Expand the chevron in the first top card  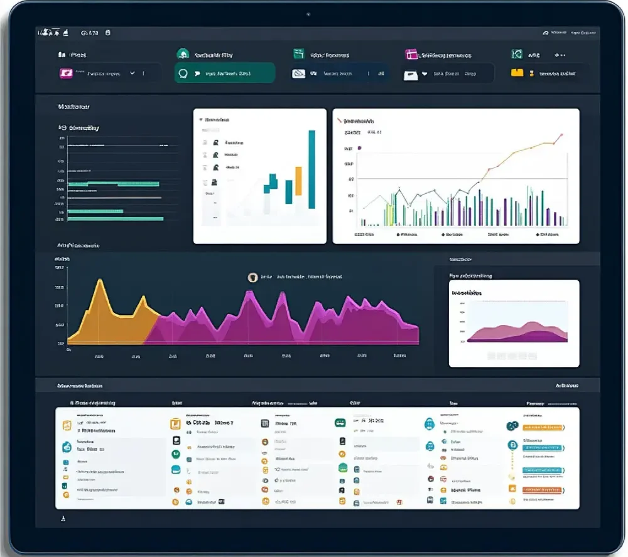point(132,73)
